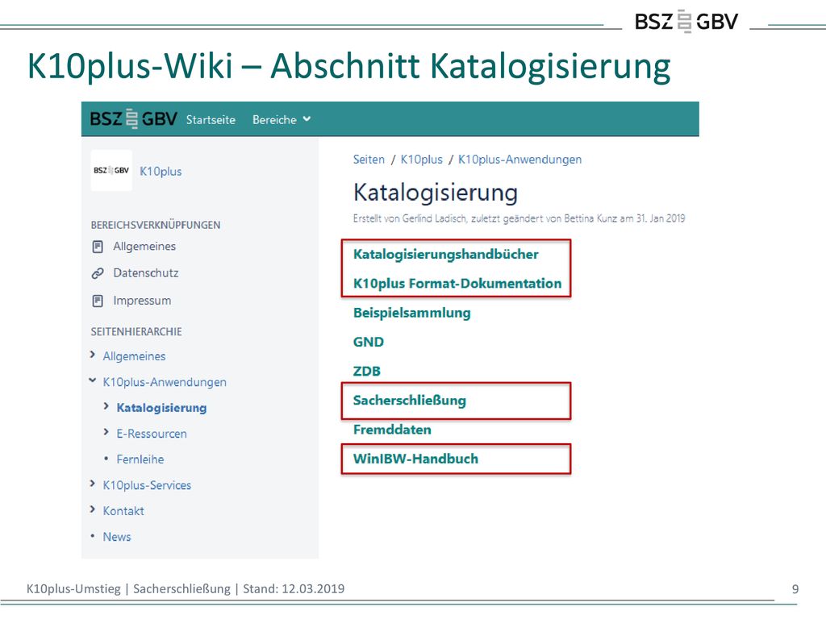The height and width of the screenshot is (619, 826).
Task: Select K10plus-Anwendungen in the page tree
Action: [165, 382]
